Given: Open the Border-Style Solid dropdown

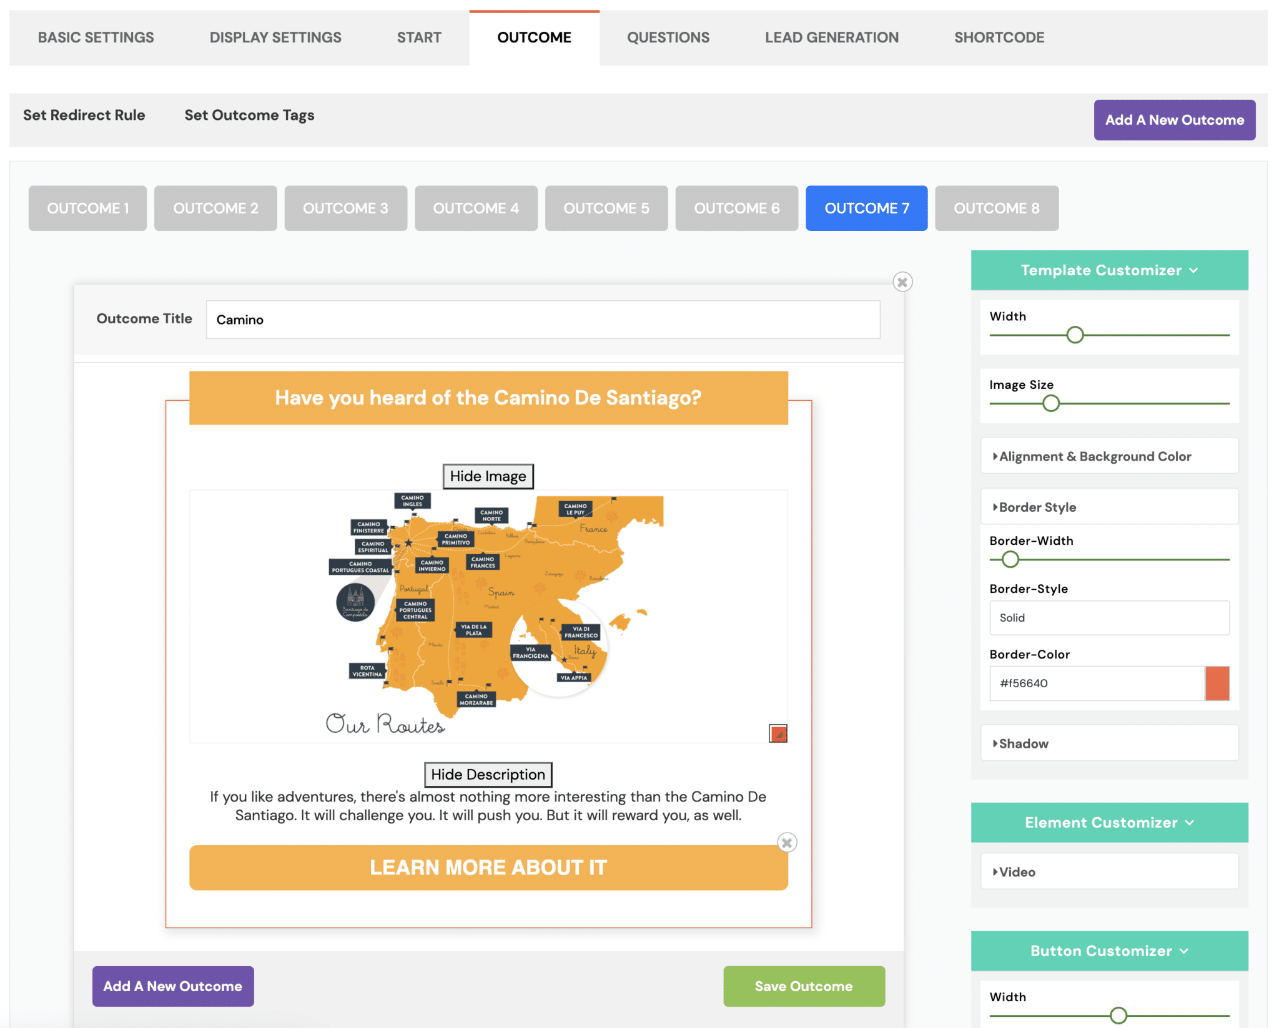Looking at the screenshot, I should (1109, 618).
